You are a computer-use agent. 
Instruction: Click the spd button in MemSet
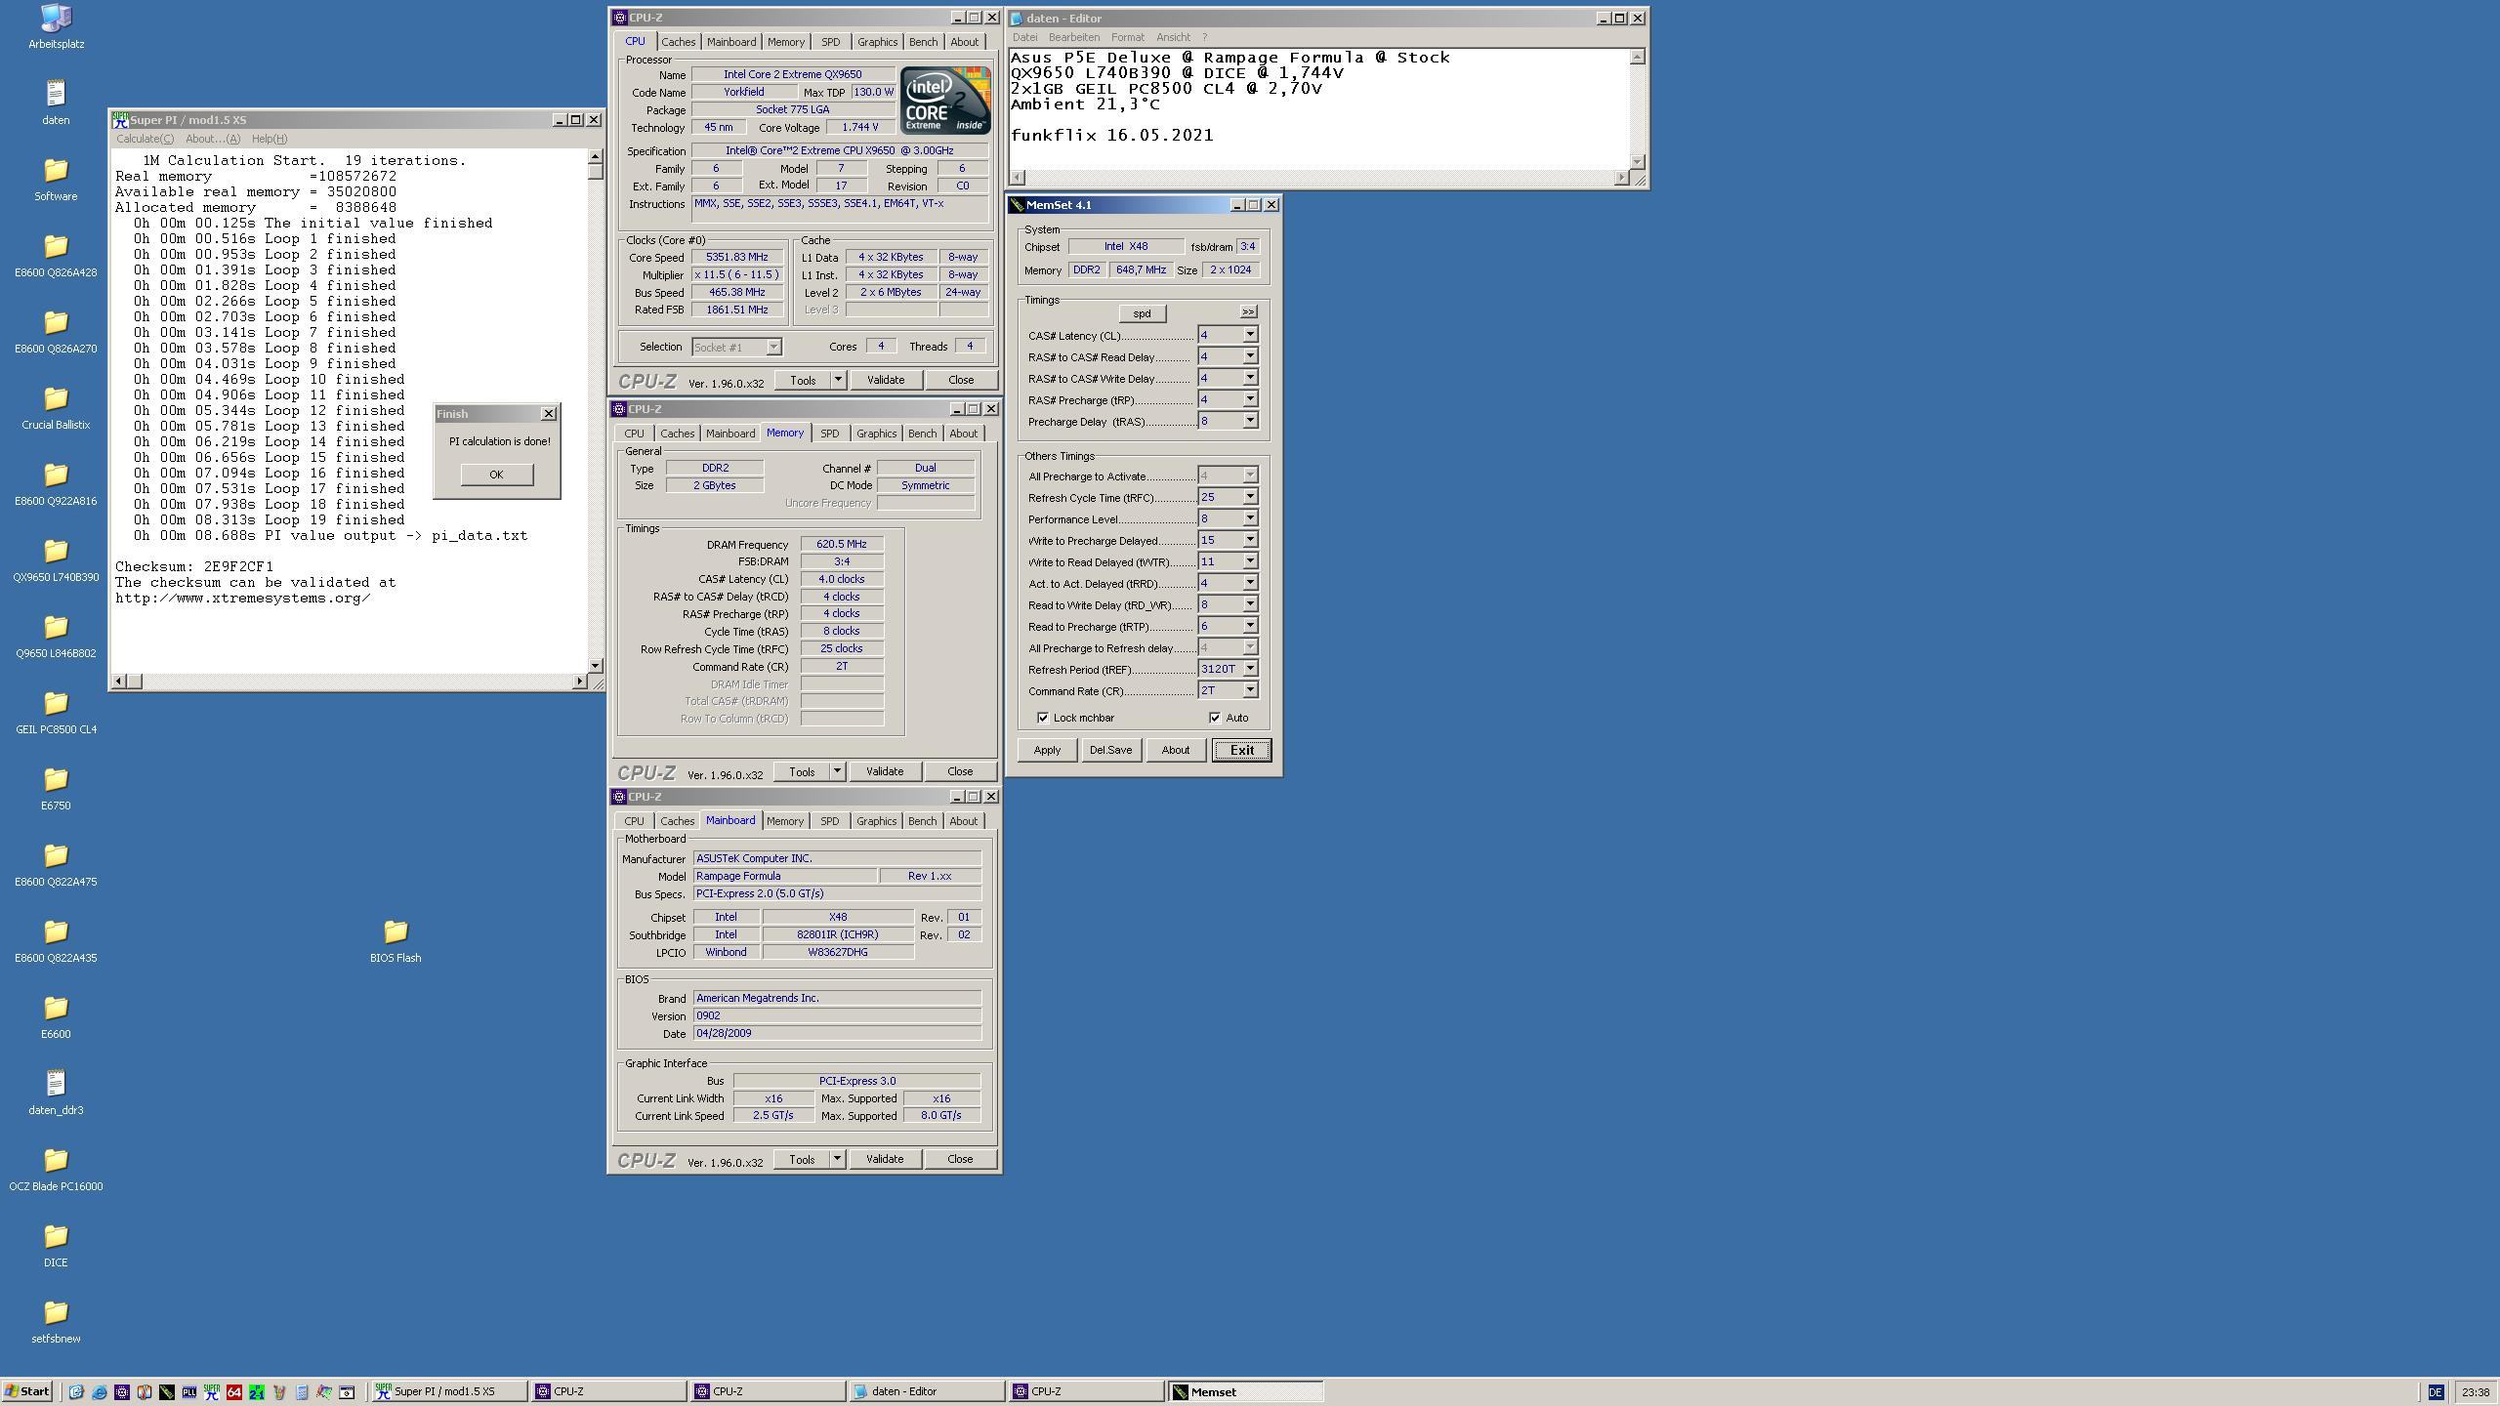pyautogui.click(x=1142, y=313)
